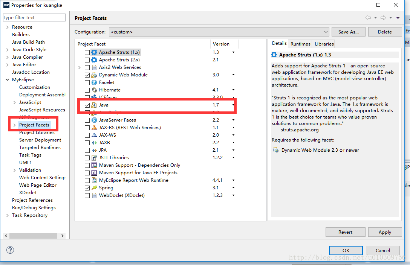Screen dimensions: 410x265
Task: Click the Revert button
Action: coord(345,232)
